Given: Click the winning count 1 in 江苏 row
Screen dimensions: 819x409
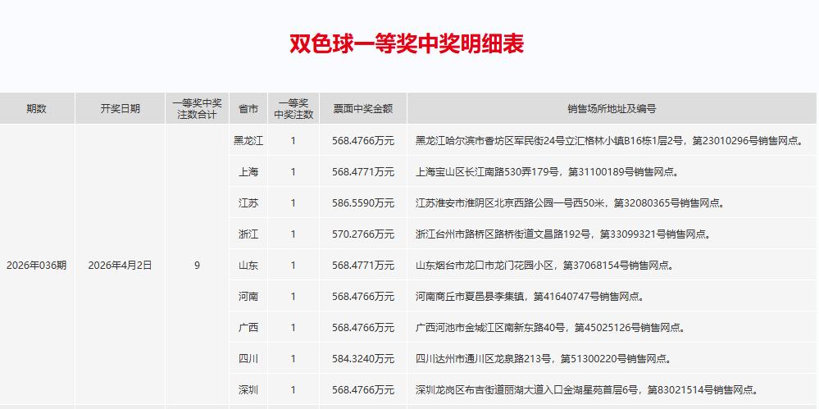Looking at the screenshot, I should pos(293,203).
